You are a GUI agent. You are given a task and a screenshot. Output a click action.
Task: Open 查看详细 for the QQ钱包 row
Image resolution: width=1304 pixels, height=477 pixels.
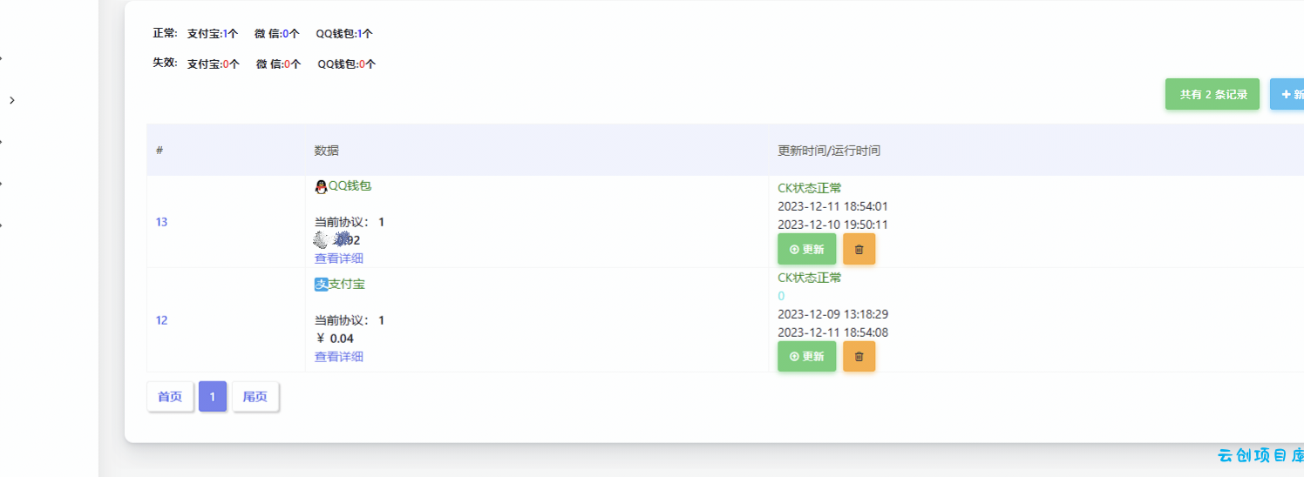339,259
